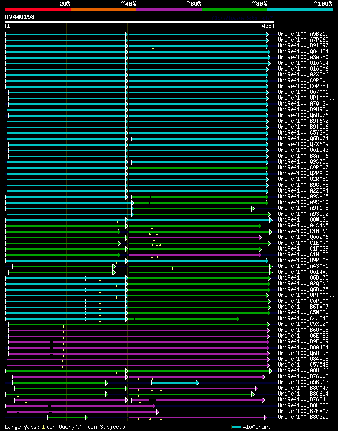The width and height of the screenshot is (338, 431).
Task: Select the UniRef100_B8C3Z5 label
Action: pyautogui.click(x=303, y=417)
